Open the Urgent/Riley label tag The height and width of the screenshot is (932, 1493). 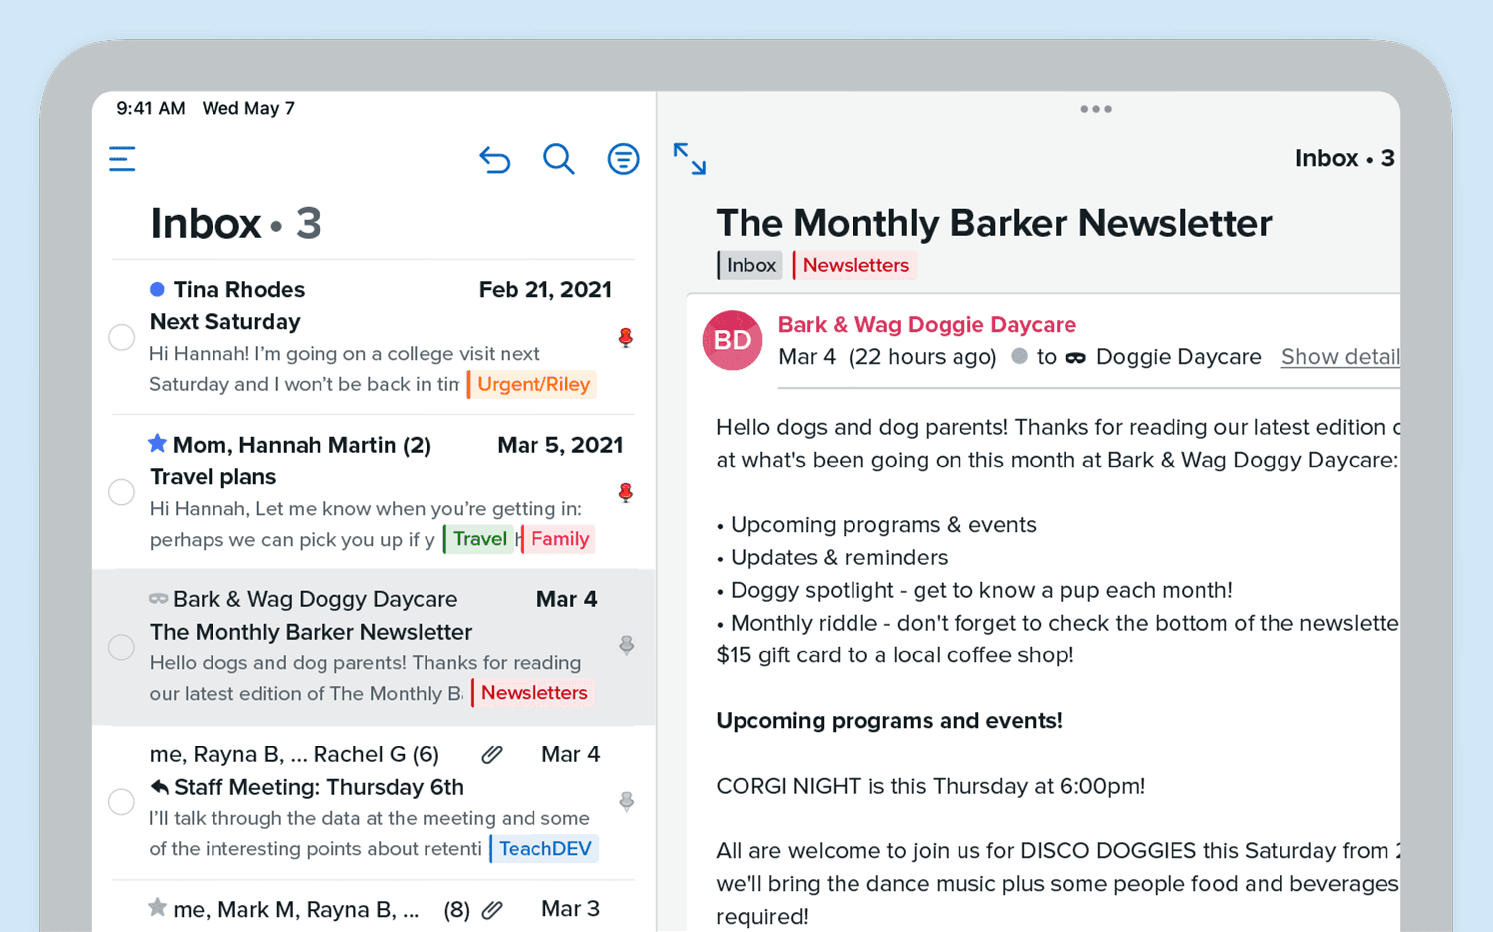coord(533,384)
